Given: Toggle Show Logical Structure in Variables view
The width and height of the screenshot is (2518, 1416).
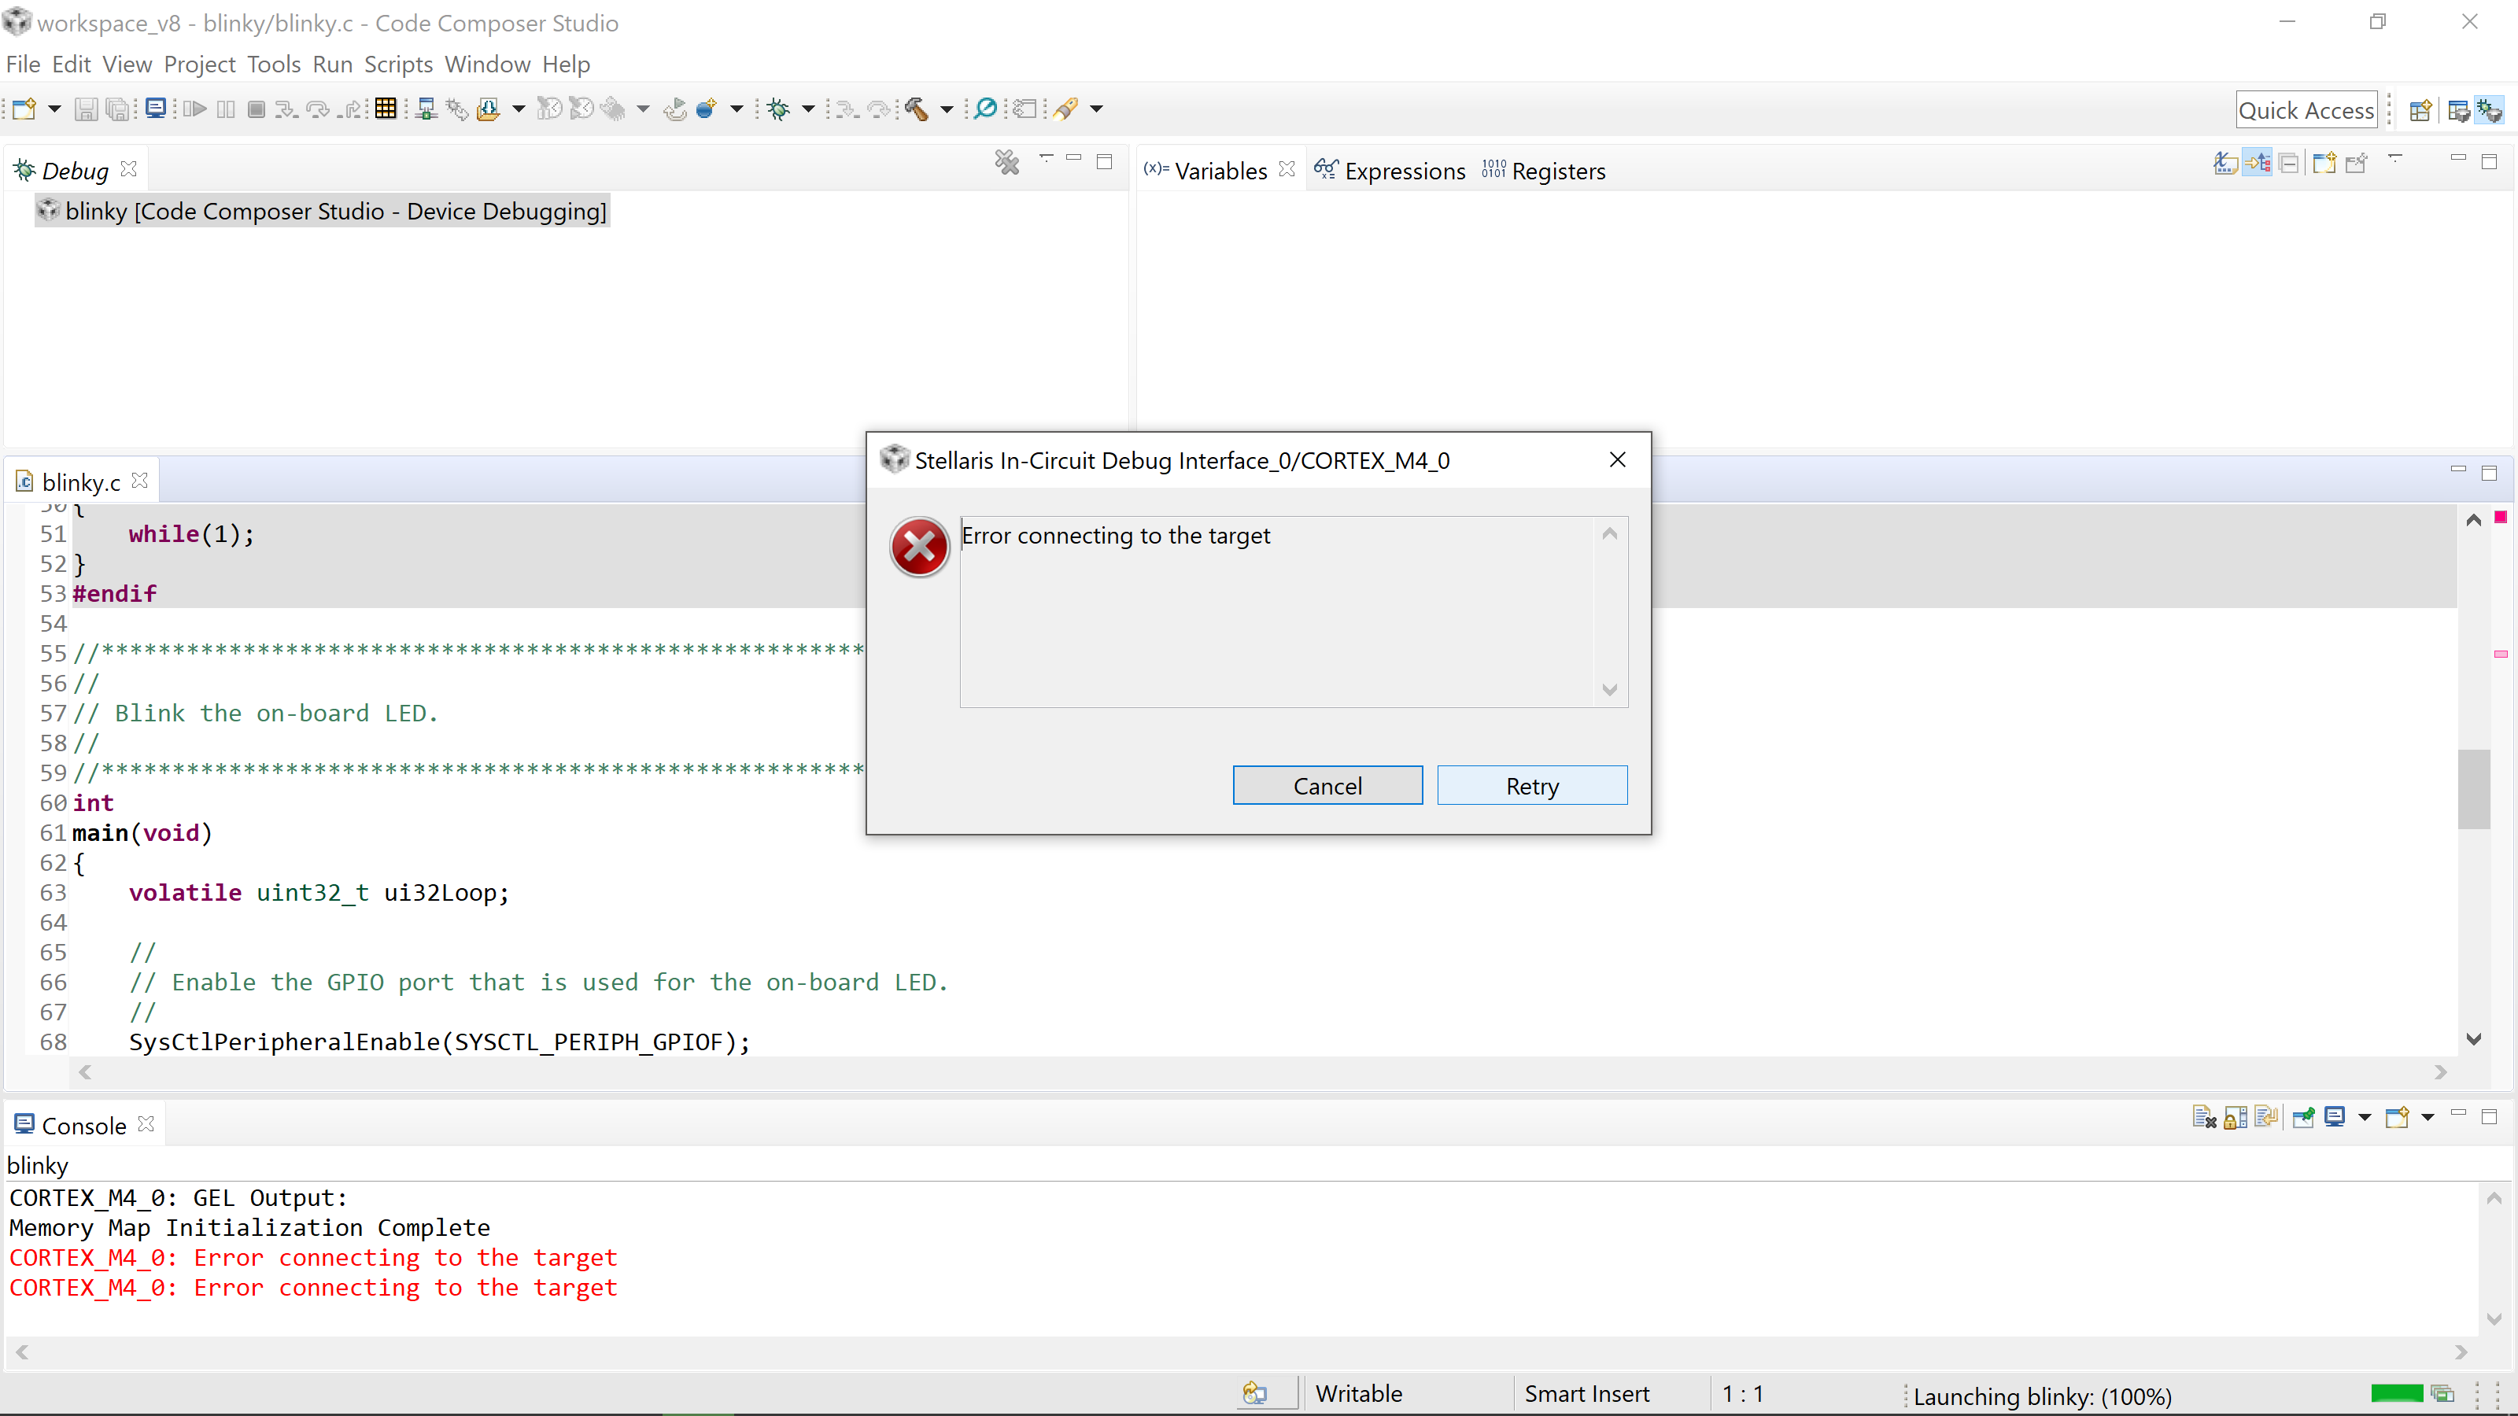Looking at the screenshot, I should (x=2257, y=163).
